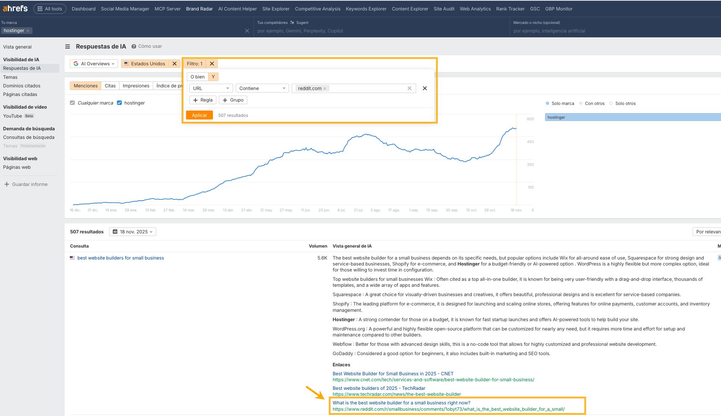Viewport: 721px width, 416px height.
Task: Open the URL field dropdown in the filter
Action: tap(211, 88)
